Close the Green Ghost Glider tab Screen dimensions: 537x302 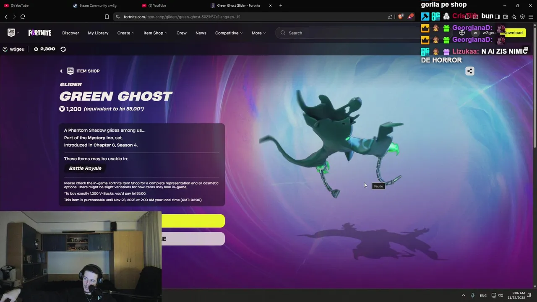tap(270, 5)
